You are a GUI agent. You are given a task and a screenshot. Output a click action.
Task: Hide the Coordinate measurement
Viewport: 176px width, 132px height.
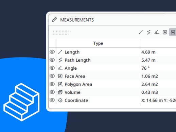tap(52, 100)
